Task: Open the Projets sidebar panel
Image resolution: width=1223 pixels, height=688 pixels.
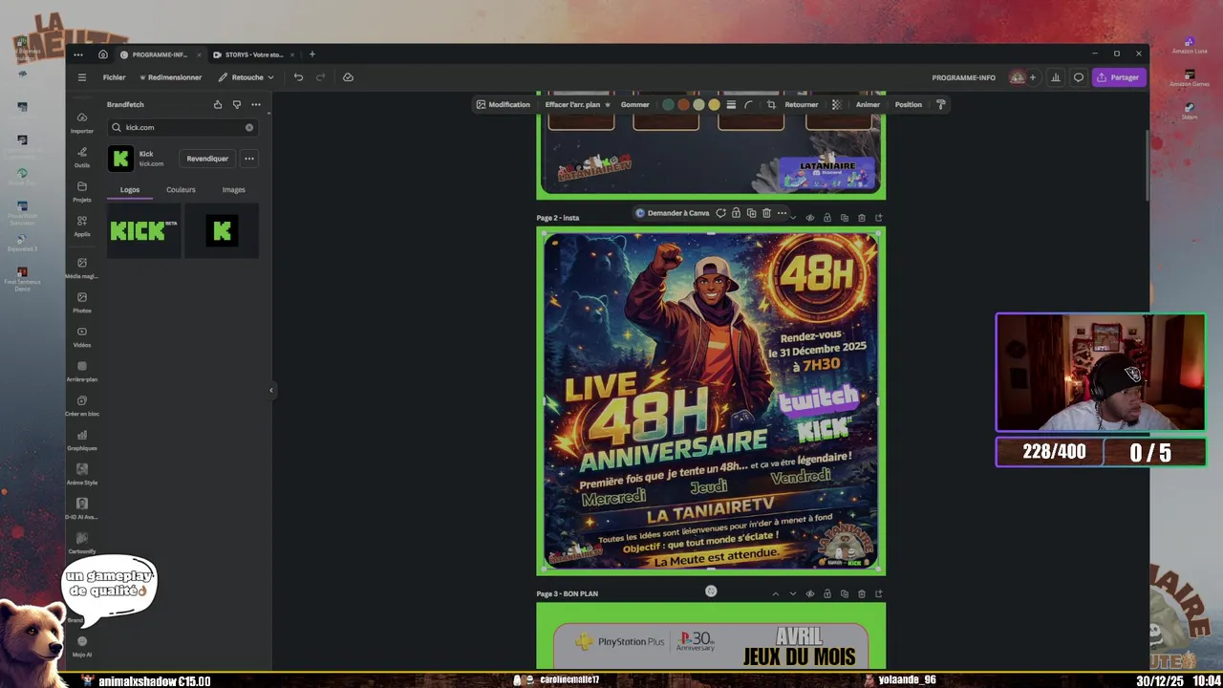Action: pyautogui.click(x=81, y=191)
